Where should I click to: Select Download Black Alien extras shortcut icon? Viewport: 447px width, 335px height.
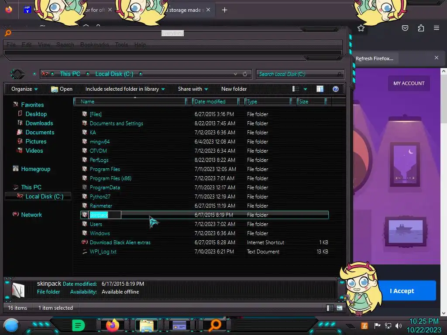point(85,242)
